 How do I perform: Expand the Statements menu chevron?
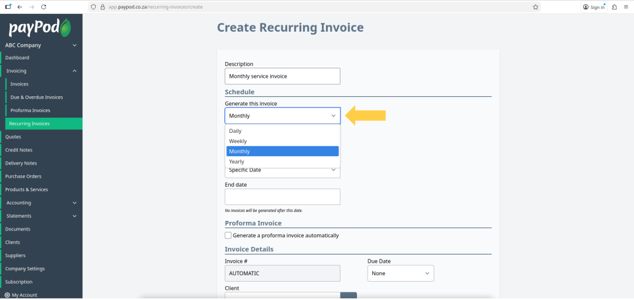click(x=74, y=216)
